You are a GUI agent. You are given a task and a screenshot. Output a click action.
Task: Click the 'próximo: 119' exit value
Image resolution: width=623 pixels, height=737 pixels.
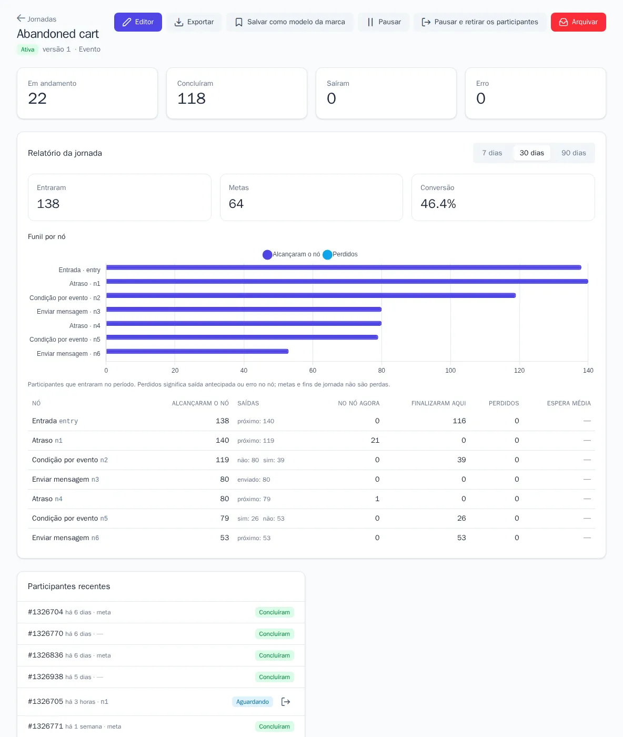click(x=256, y=441)
